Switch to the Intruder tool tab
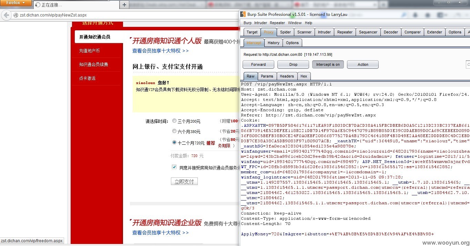This screenshot has width=470, height=246. [324, 32]
